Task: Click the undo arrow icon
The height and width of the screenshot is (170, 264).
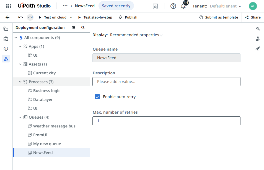Action: click(x=21, y=17)
